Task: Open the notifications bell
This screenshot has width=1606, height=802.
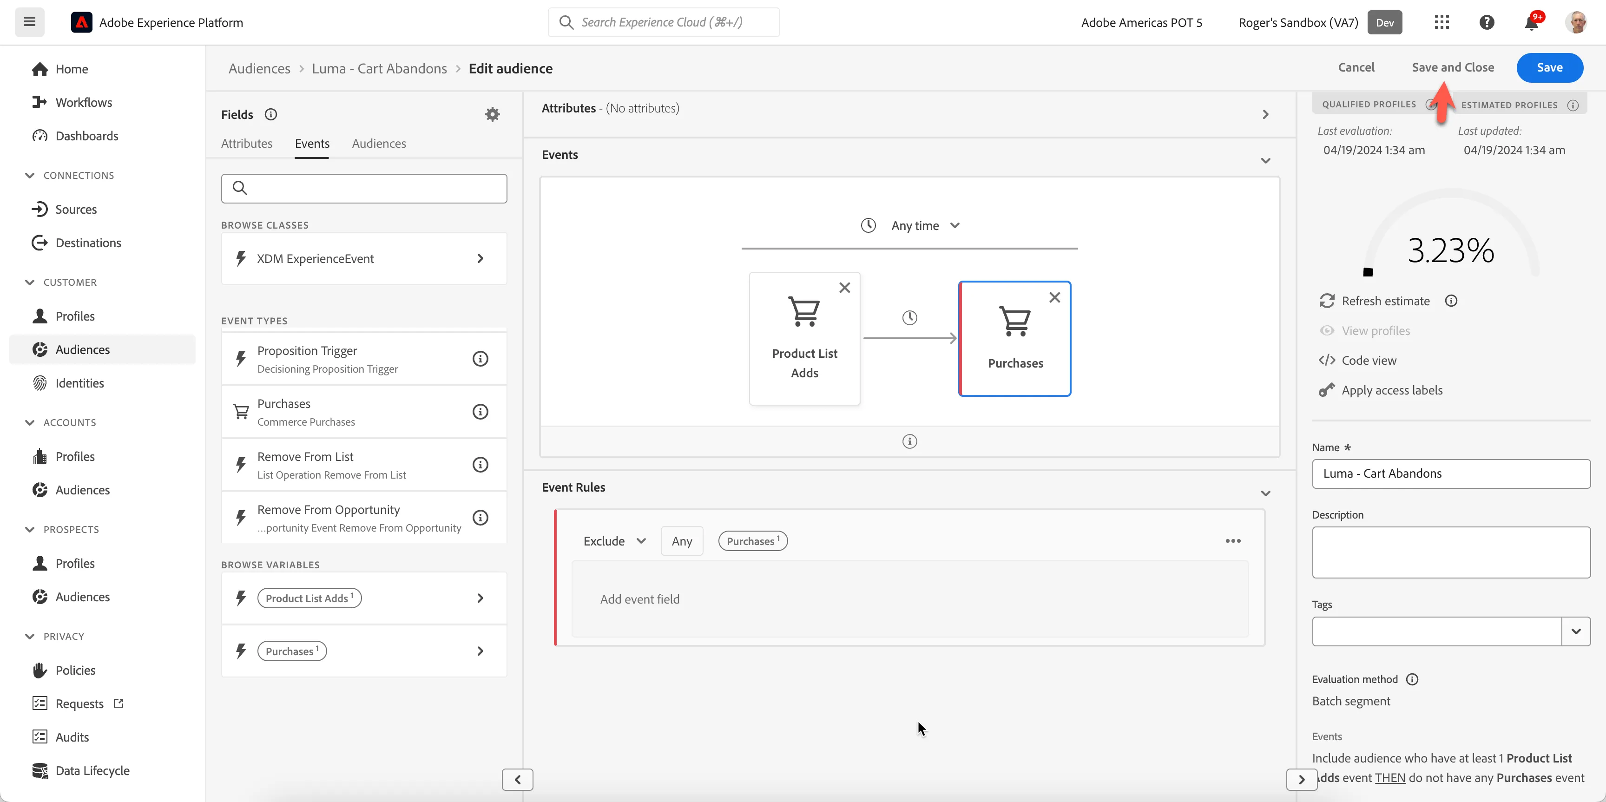Action: pos(1531,22)
